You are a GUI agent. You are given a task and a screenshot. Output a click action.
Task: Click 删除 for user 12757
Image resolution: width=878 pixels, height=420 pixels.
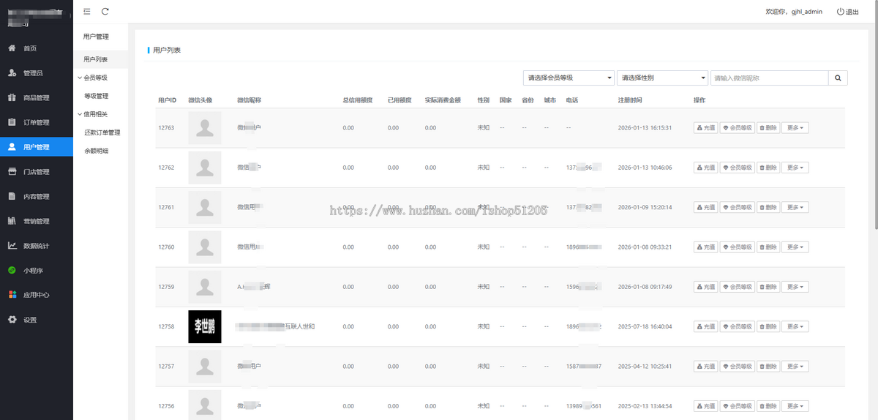768,366
